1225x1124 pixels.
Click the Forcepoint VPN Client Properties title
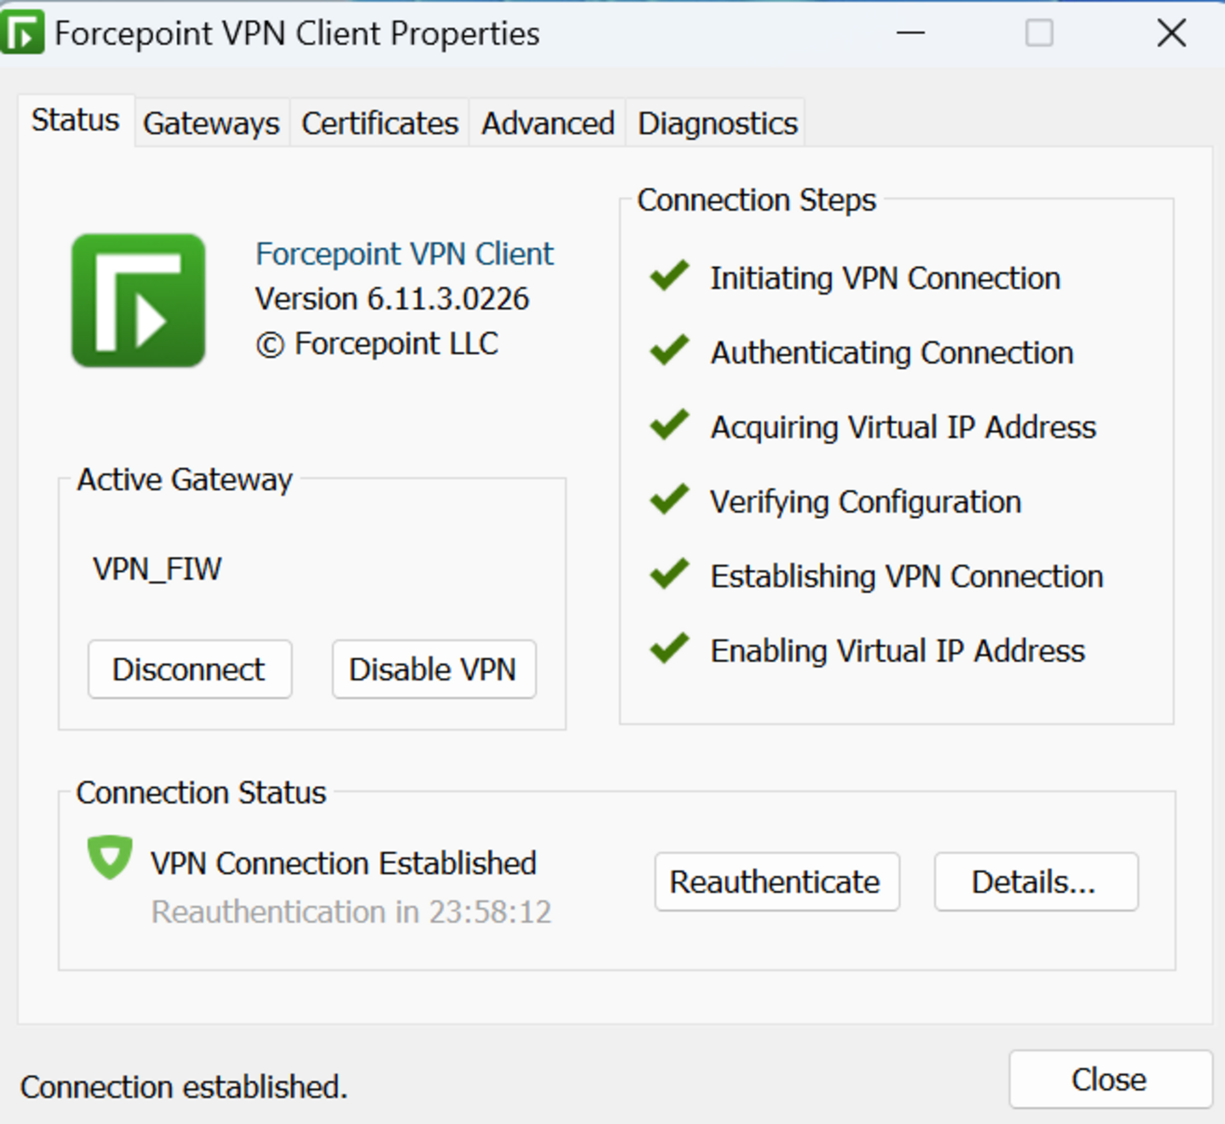pyautogui.click(x=297, y=33)
